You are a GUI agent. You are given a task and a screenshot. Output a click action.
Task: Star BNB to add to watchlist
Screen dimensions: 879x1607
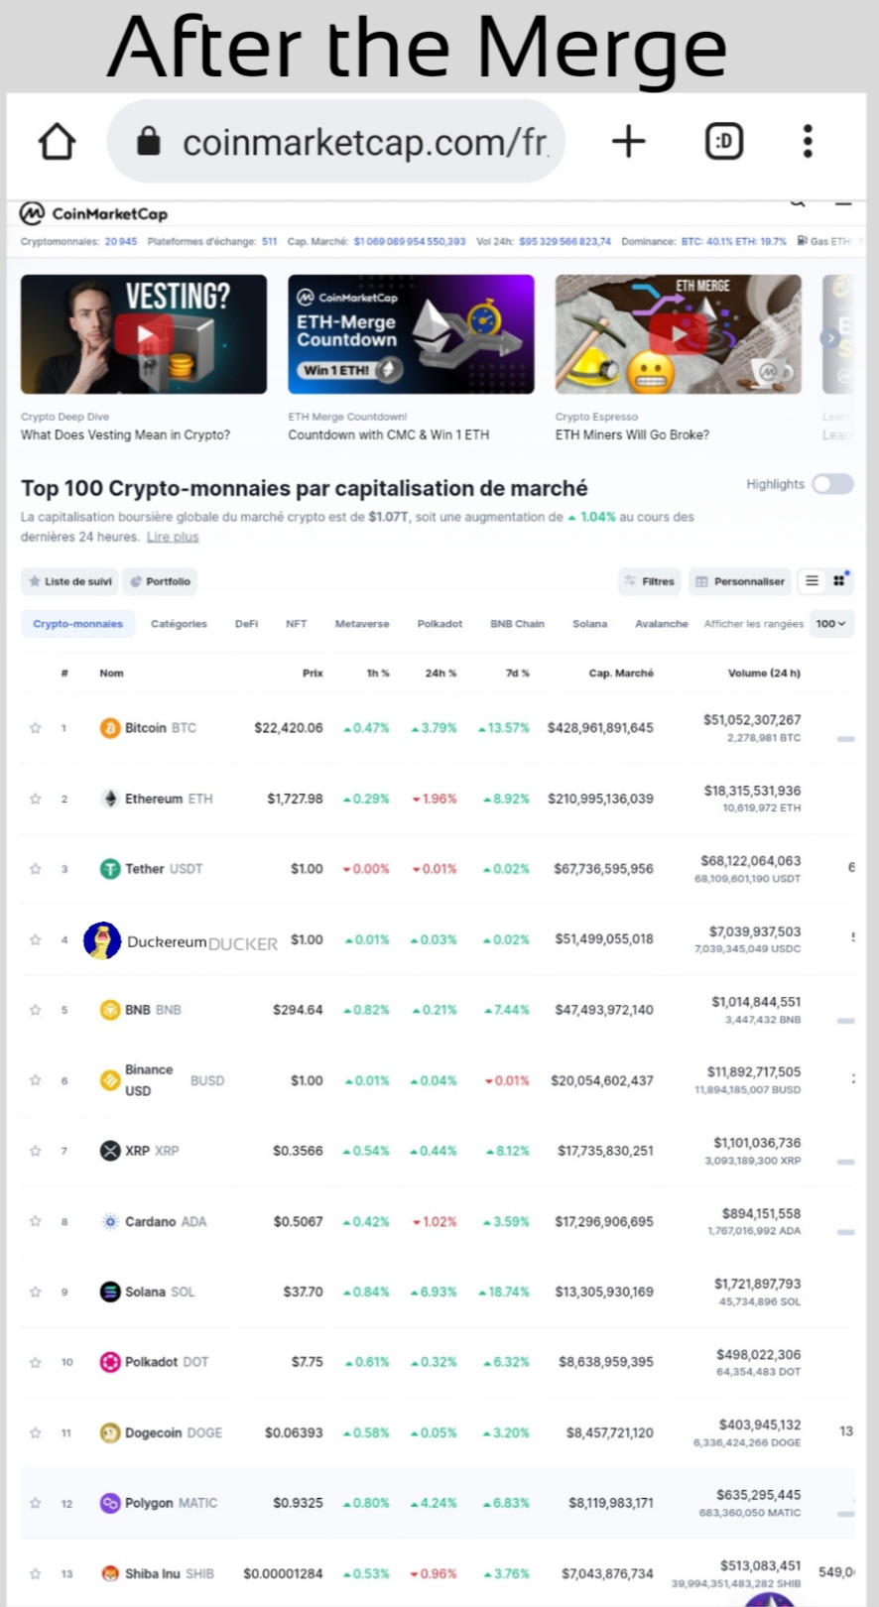36,1010
